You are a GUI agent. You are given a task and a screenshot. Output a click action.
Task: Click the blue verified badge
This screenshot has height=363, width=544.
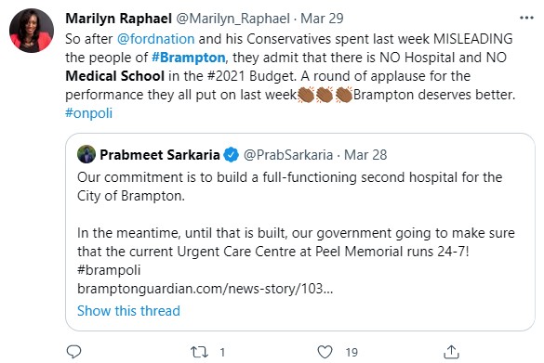[x=231, y=154]
